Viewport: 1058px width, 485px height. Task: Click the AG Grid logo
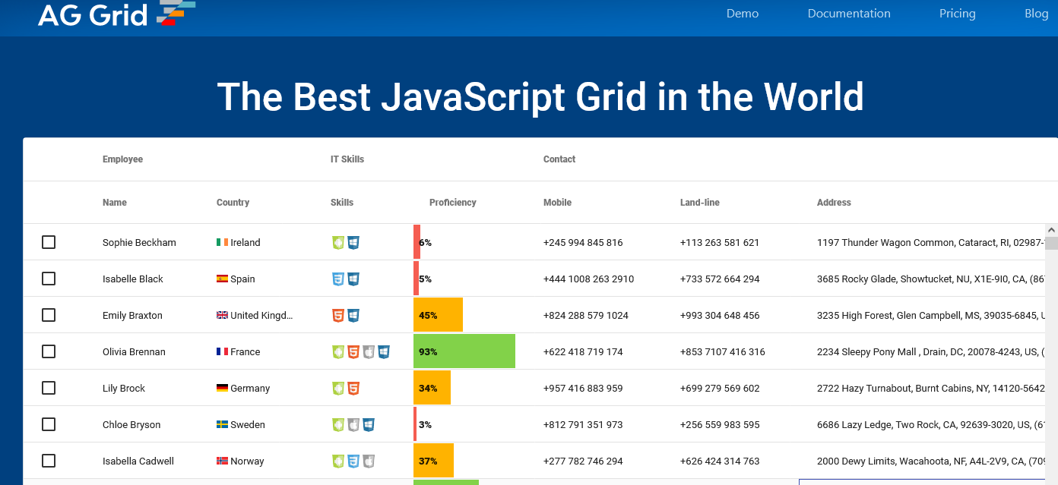116,14
